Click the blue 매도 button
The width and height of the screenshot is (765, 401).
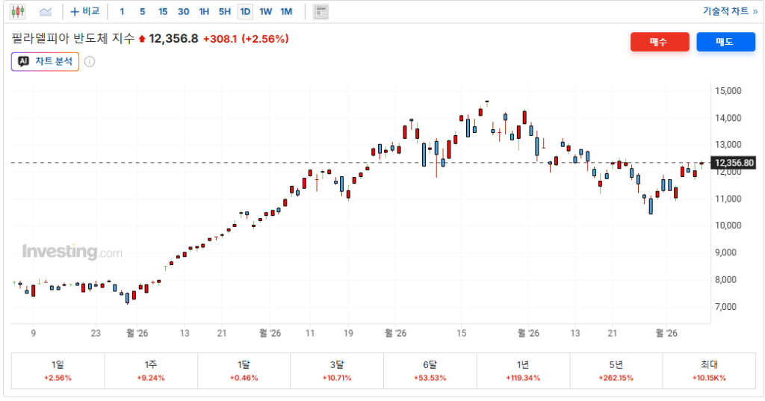coord(725,42)
